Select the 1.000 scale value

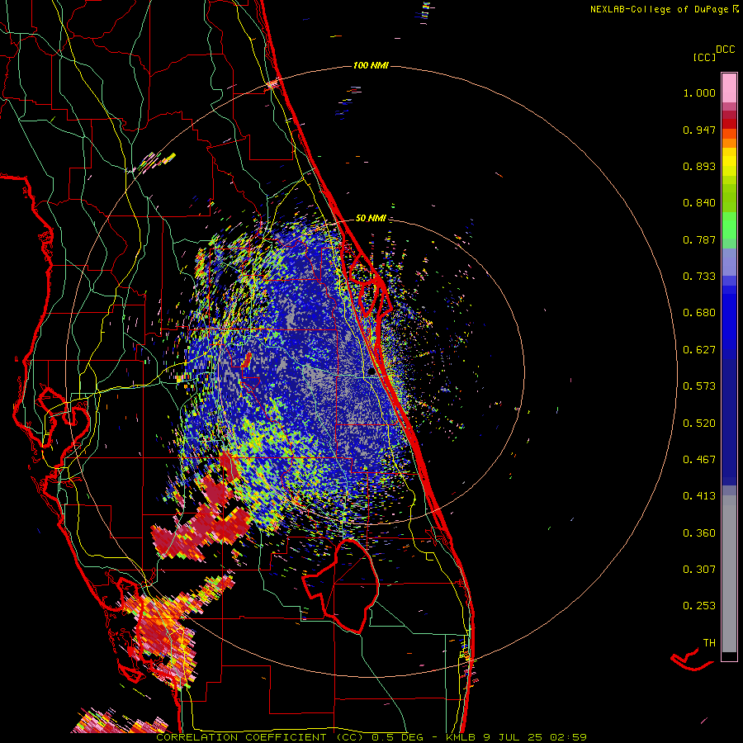click(x=699, y=92)
